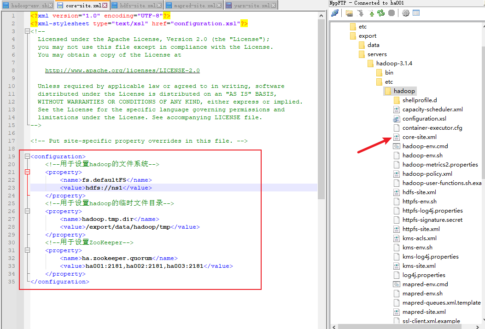
Task: Click the NppFTP abort transfer icon
Action: [x=392, y=13]
